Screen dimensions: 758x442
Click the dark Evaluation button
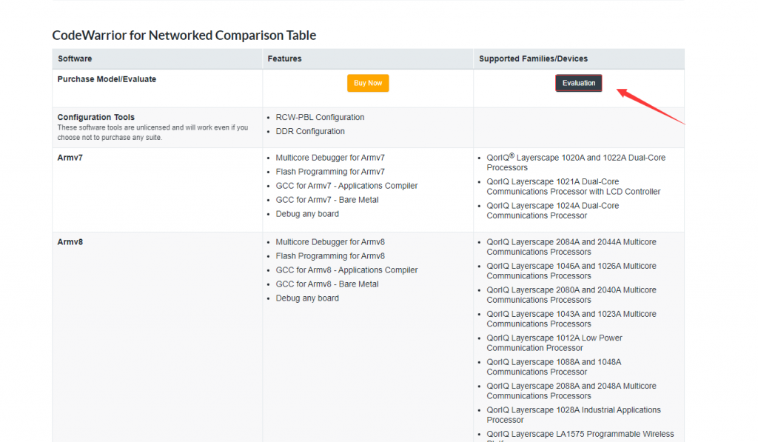(x=579, y=83)
